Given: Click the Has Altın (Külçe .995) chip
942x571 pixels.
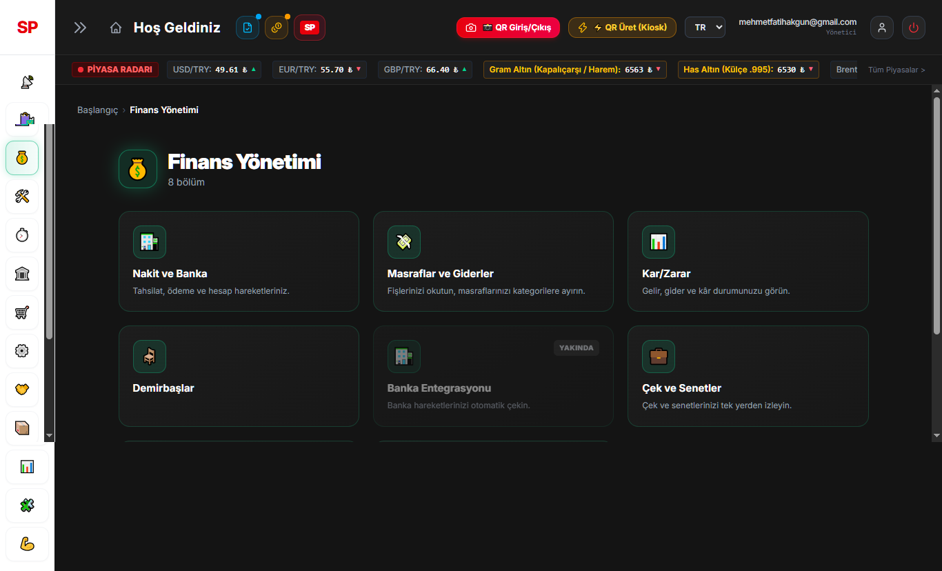Looking at the screenshot, I should pos(748,70).
